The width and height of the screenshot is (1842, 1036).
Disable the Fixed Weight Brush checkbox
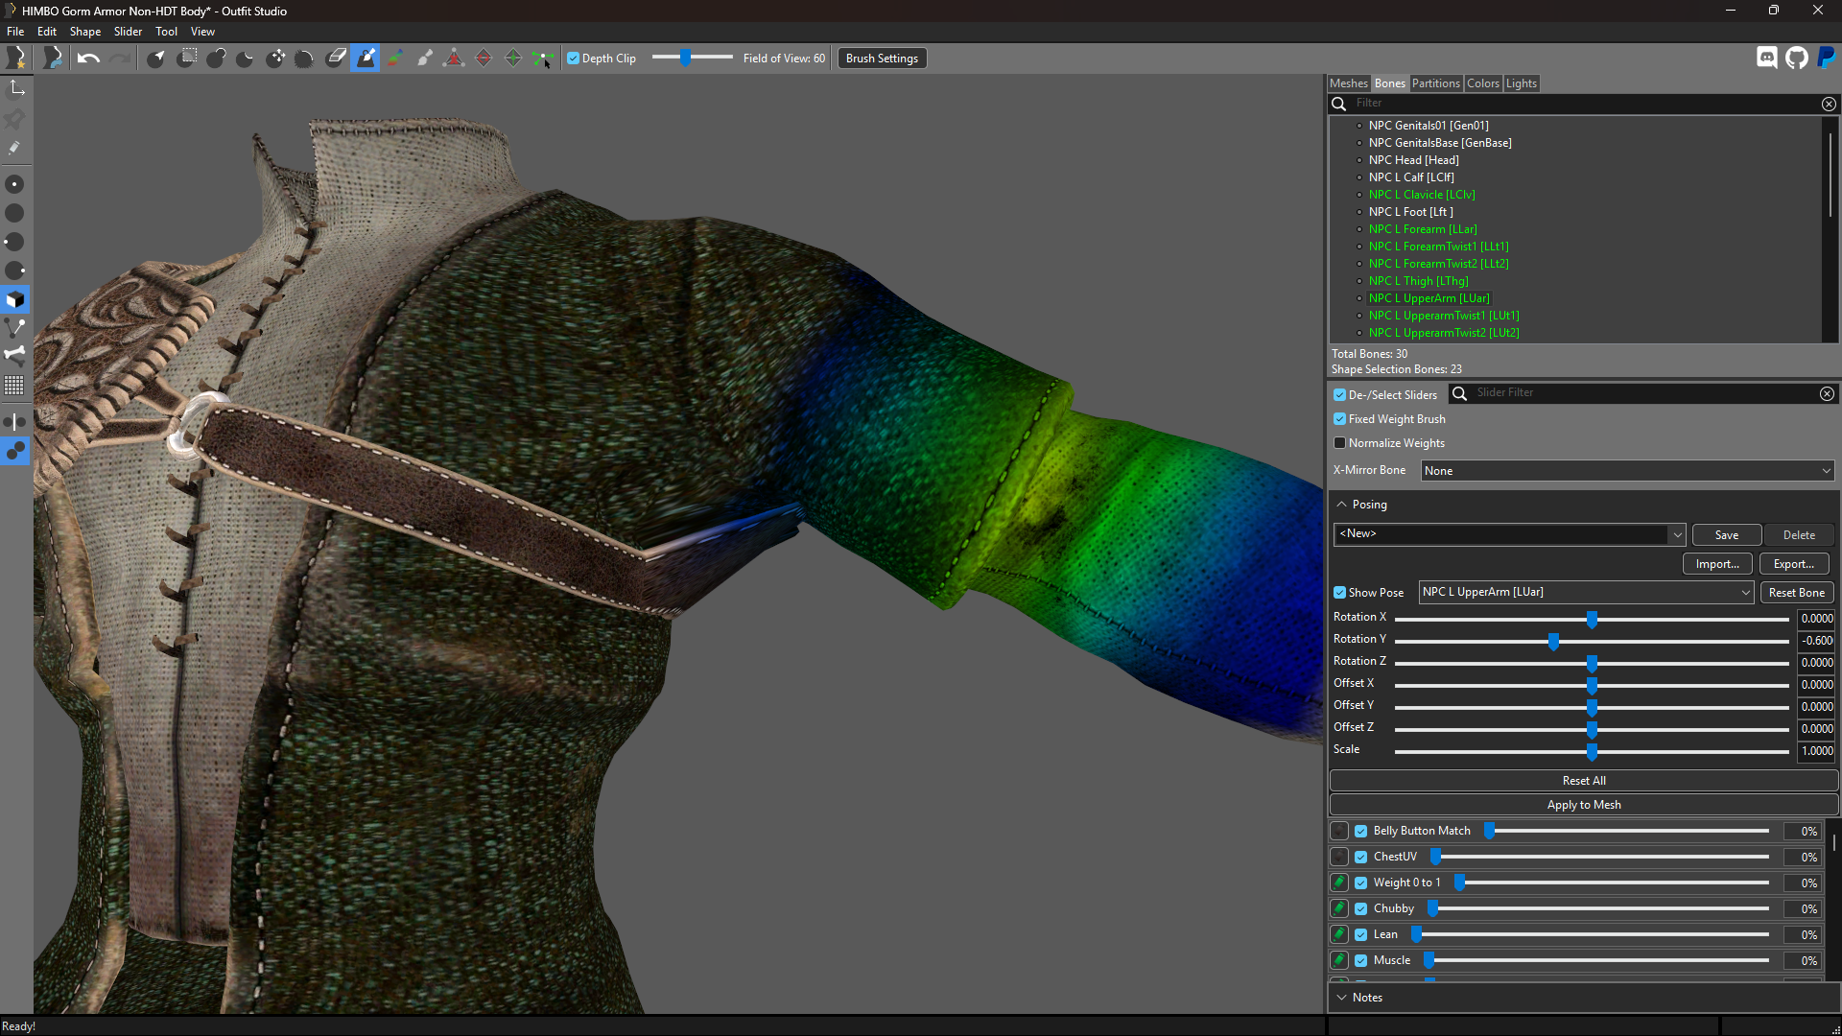pyautogui.click(x=1339, y=419)
